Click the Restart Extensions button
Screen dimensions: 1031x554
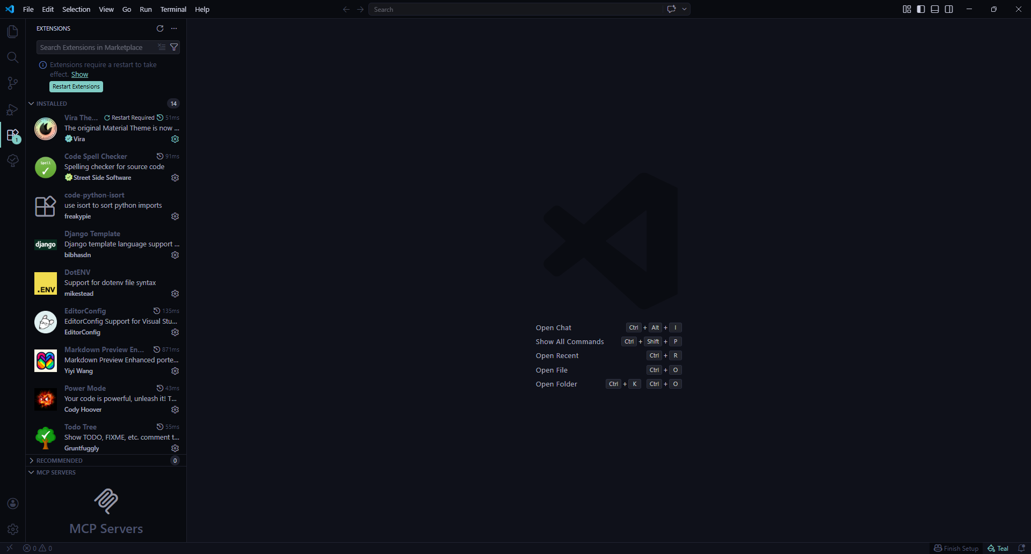(76, 86)
